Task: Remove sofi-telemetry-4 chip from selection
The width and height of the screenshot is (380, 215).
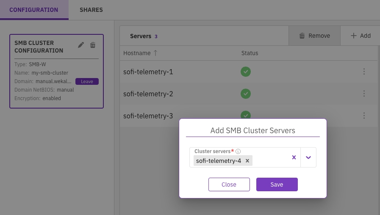Action: coord(247,161)
